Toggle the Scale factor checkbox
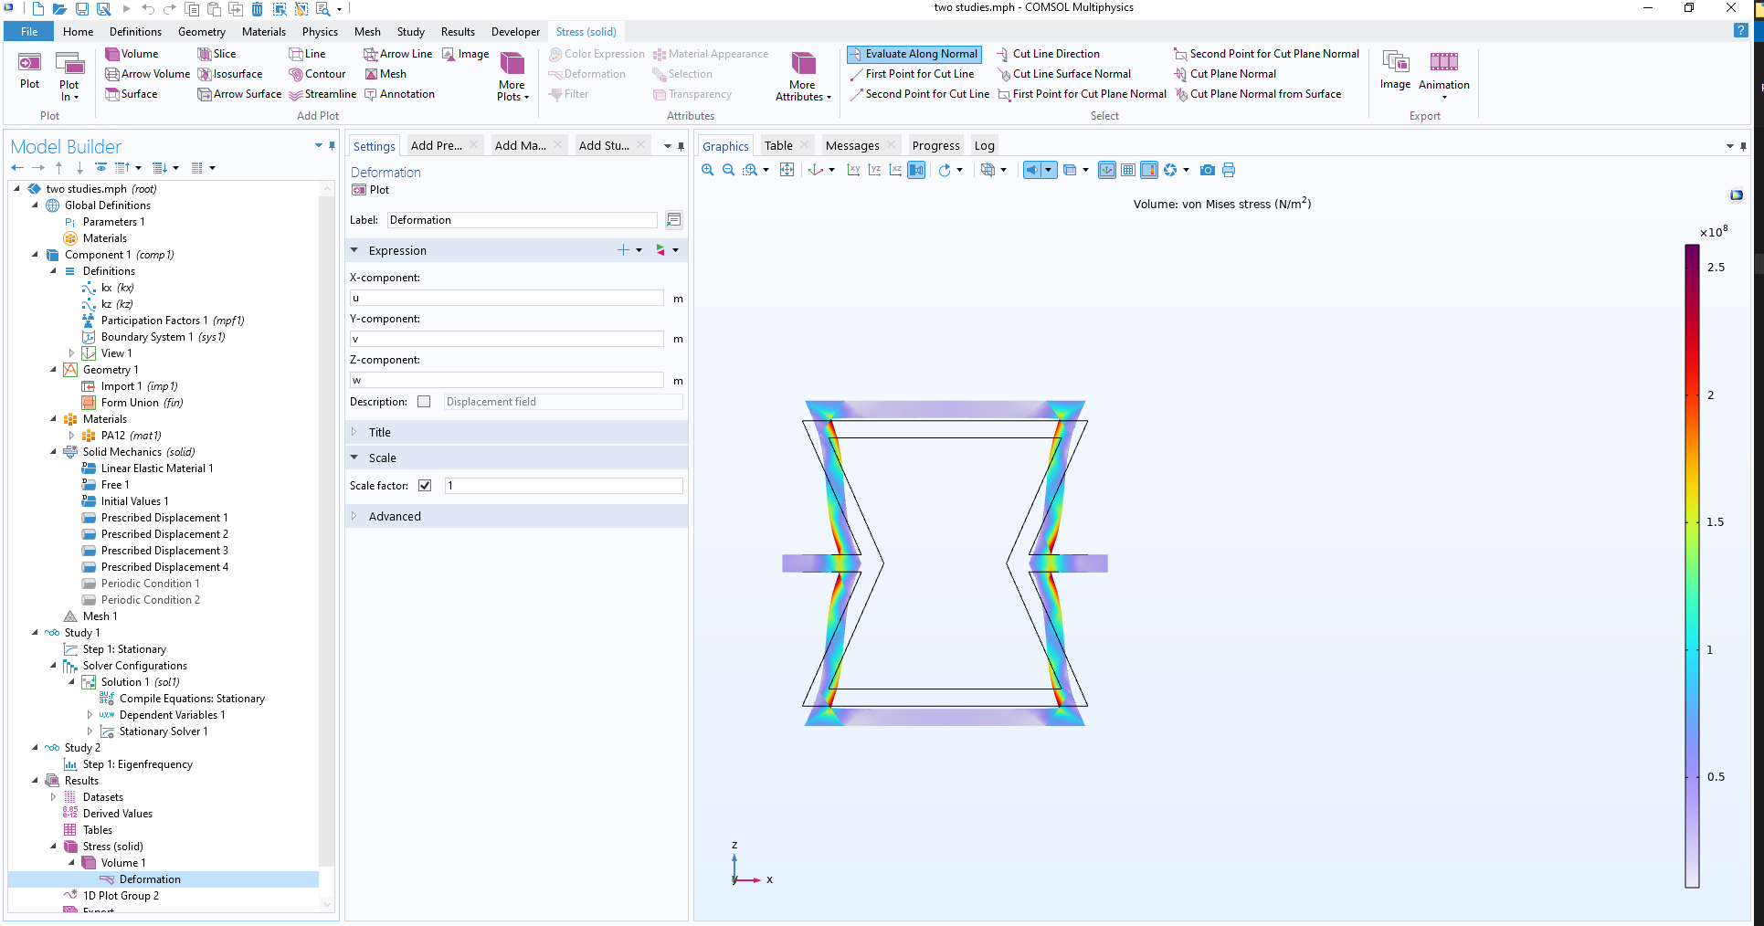Screen dimensions: 1764x926 [425, 486]
